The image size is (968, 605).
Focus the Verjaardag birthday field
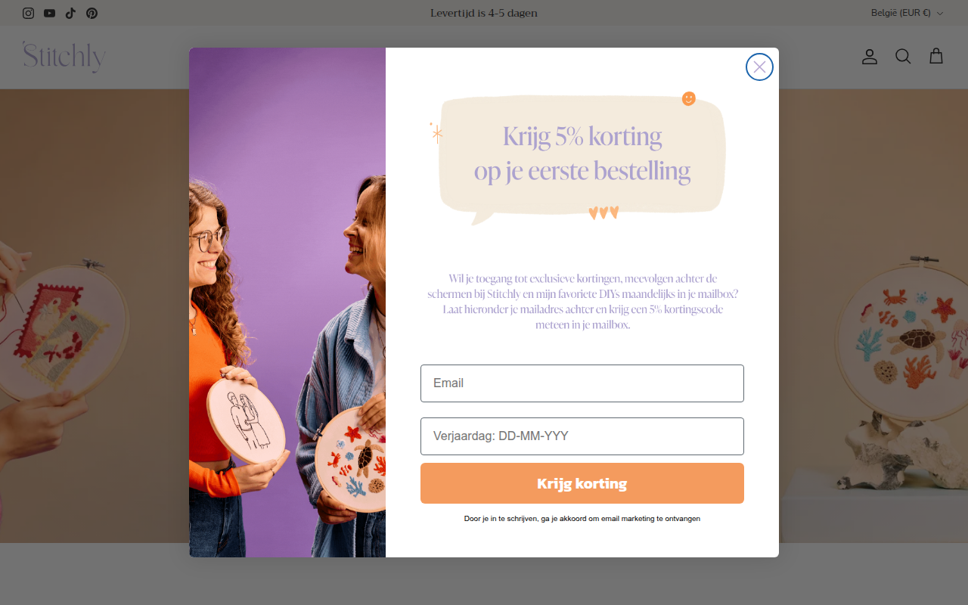[582, 436]
